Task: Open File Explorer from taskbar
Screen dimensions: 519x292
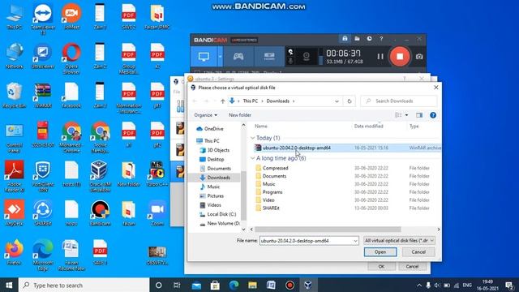Action: pyautogui.click(x=252, y=285)
